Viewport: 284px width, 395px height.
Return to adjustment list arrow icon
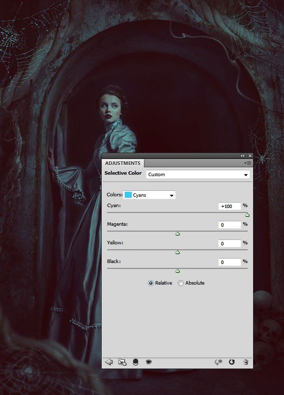(x=109, y=362)
